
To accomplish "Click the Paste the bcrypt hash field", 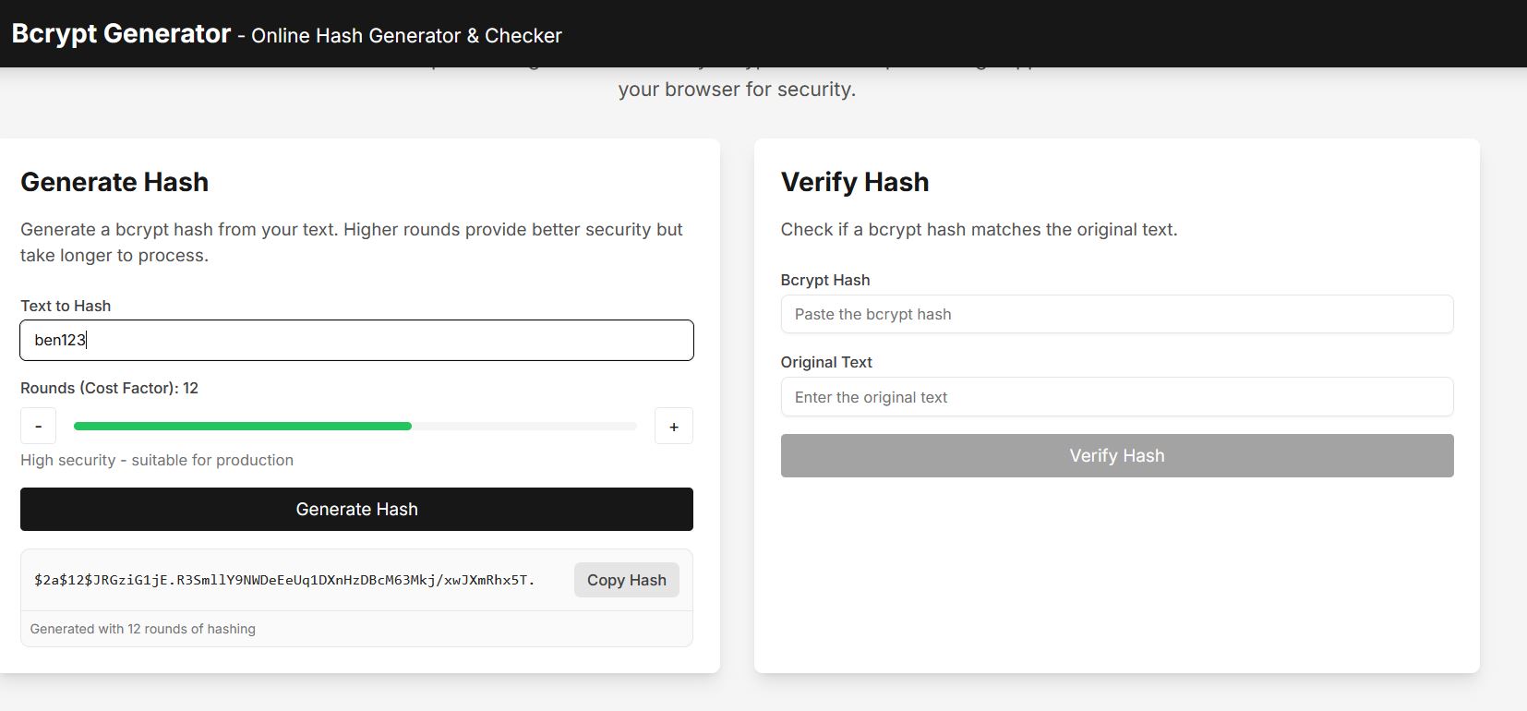I will (1117, 314).
